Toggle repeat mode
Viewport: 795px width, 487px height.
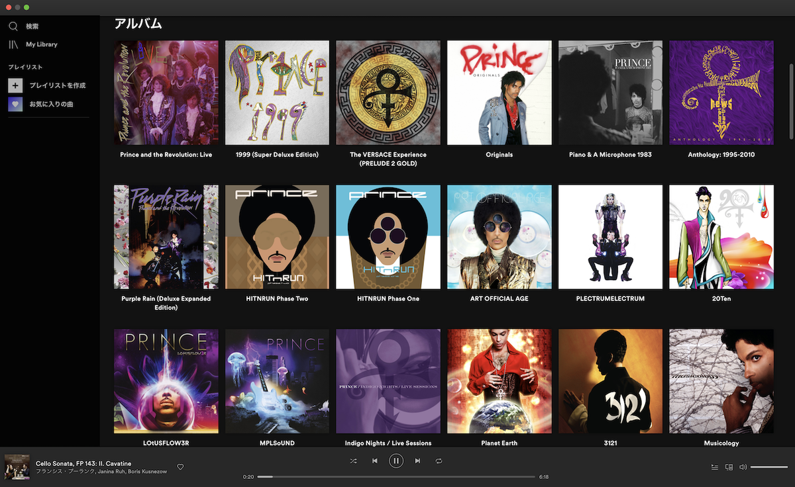(439, 461)
